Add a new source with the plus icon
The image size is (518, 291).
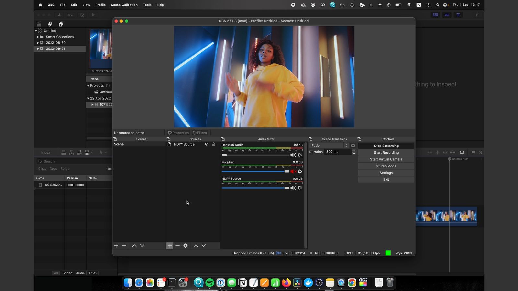pyautogui.click(x=170, y=245)
